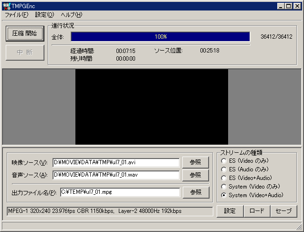The image size is (304, 232).
Task: Click the TMPGEnc title bar app icon
Action: click(x=7, y=6)
